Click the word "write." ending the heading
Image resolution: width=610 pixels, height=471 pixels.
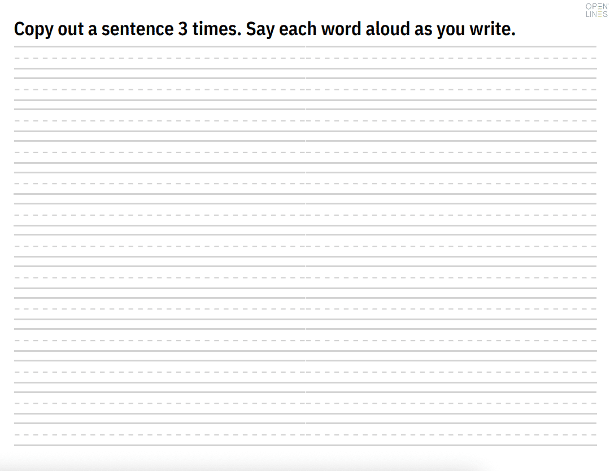click(x=493, y=29)
